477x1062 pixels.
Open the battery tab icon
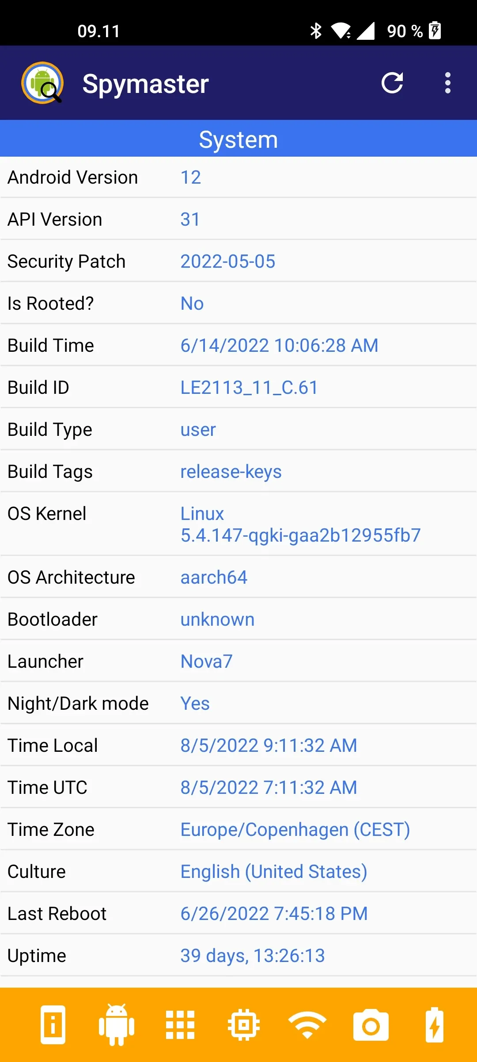point(435,1025)
